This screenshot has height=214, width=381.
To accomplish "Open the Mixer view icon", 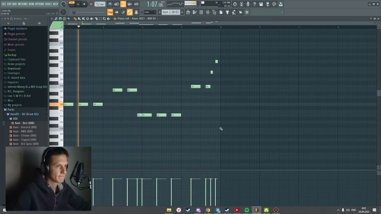I will tap(208, 12).
